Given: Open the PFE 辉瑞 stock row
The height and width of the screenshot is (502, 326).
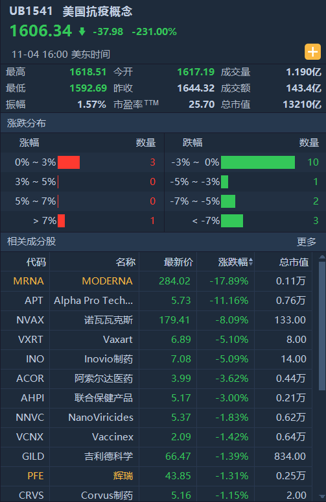Looking at the screenshot, I should (x=156, y=476).
